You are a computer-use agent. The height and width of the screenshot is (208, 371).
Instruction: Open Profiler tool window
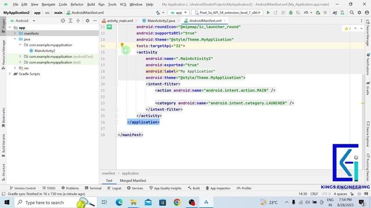pyautogui.click(x=244, y=188)
